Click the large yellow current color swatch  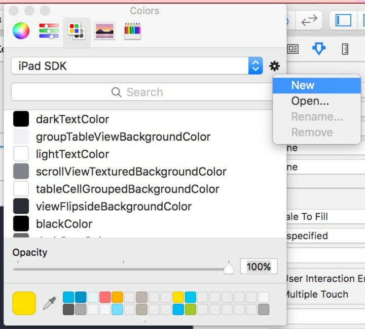tap(24, 303)
